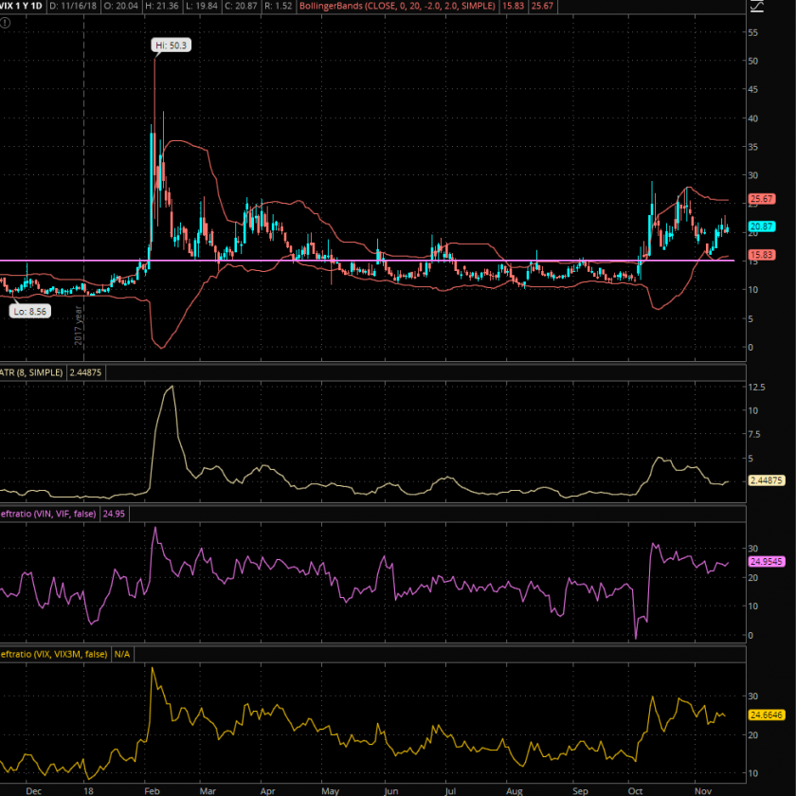Image resolution: width=796 pixels, height=796 pixels.
Task: Select the 25.67 upper band price tag
Action: click(762, 199)
